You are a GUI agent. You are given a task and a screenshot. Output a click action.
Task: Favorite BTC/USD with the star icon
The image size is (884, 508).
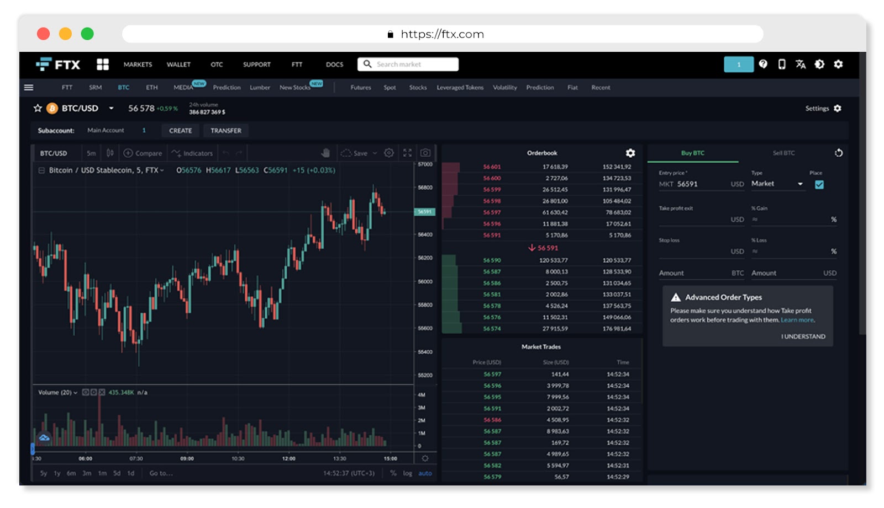[x=38, y=108]
